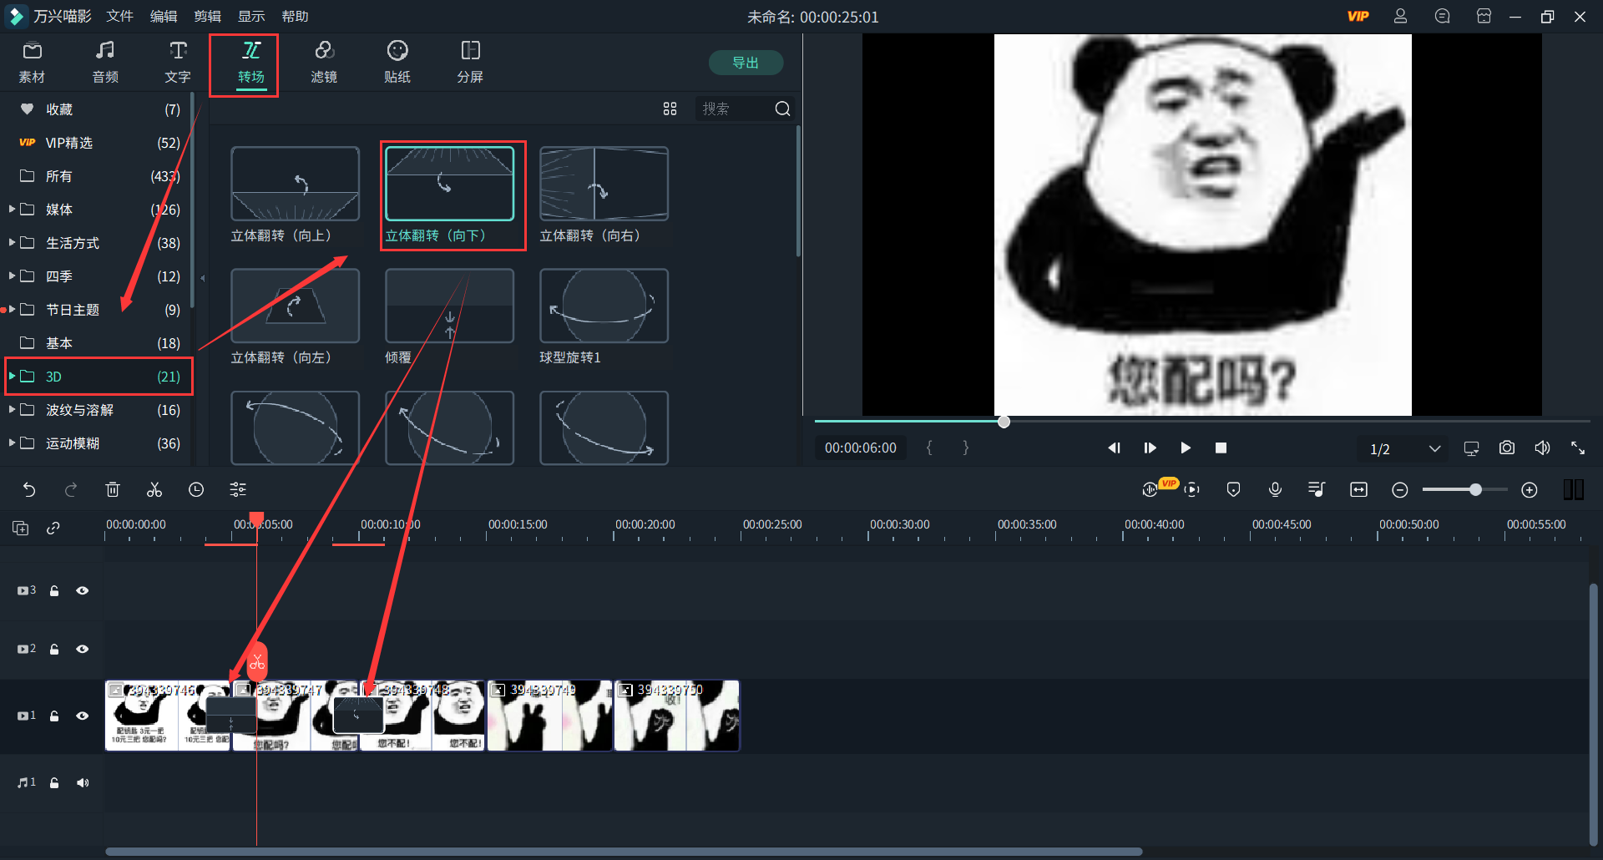Mute audio track 1 speaker icon
The width and height of the screenshot is (1603, 860).
click(x=83, y=782)
